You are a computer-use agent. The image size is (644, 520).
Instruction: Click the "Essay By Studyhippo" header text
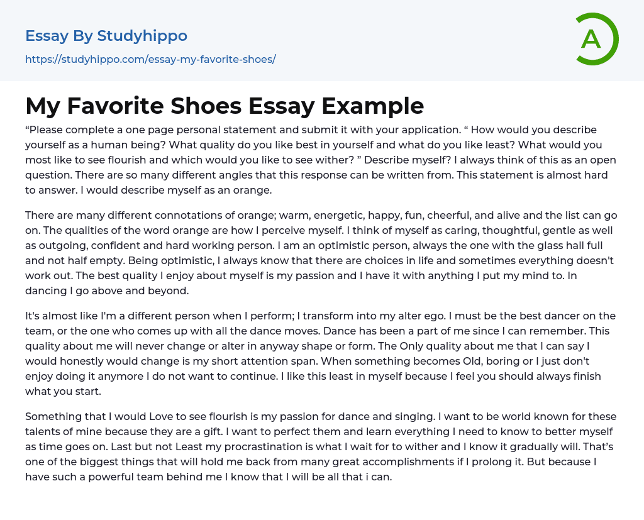point(106,36)
